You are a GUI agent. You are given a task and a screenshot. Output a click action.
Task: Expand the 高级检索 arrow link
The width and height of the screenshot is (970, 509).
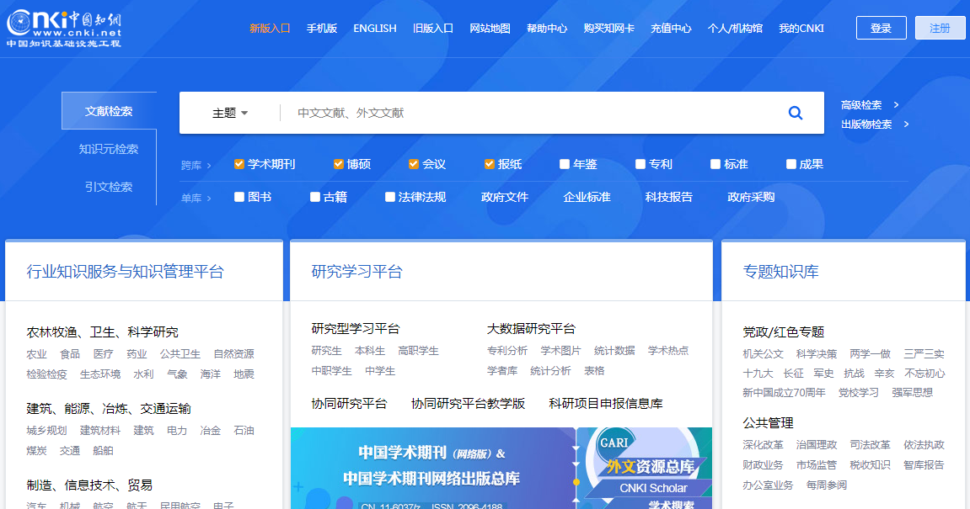(870, 105)
